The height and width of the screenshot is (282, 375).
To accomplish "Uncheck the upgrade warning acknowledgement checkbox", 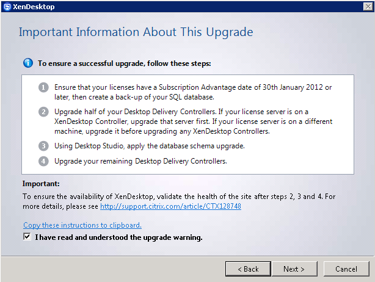I will (27, 237).
